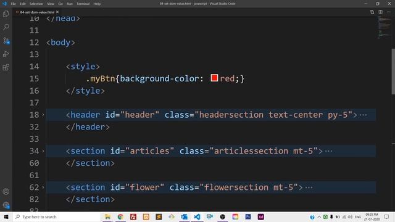Open the red color swatch picker on line 15

tap(214, 78)
